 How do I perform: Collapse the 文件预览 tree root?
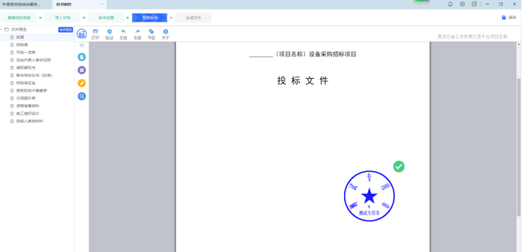(2, 30)
